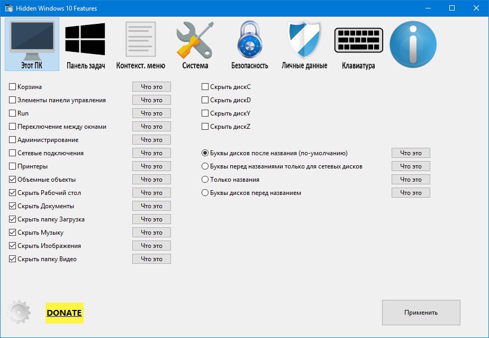Screen dimensions: 489x338
Task: Click Что это for Буквы дисков после названия
Action: tap(411, 153)
